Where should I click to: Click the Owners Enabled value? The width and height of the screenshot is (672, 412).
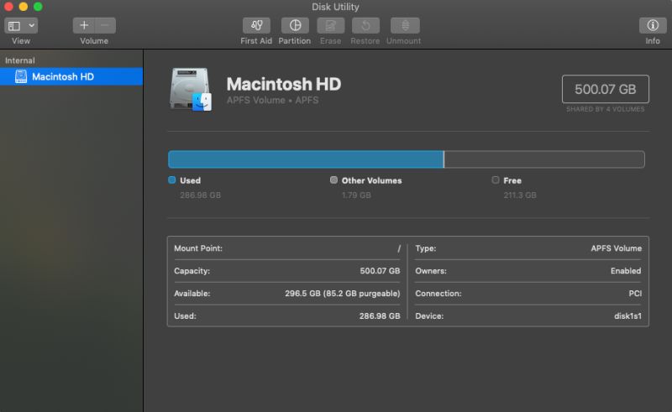pyautogui.click(x=626, y=271)
